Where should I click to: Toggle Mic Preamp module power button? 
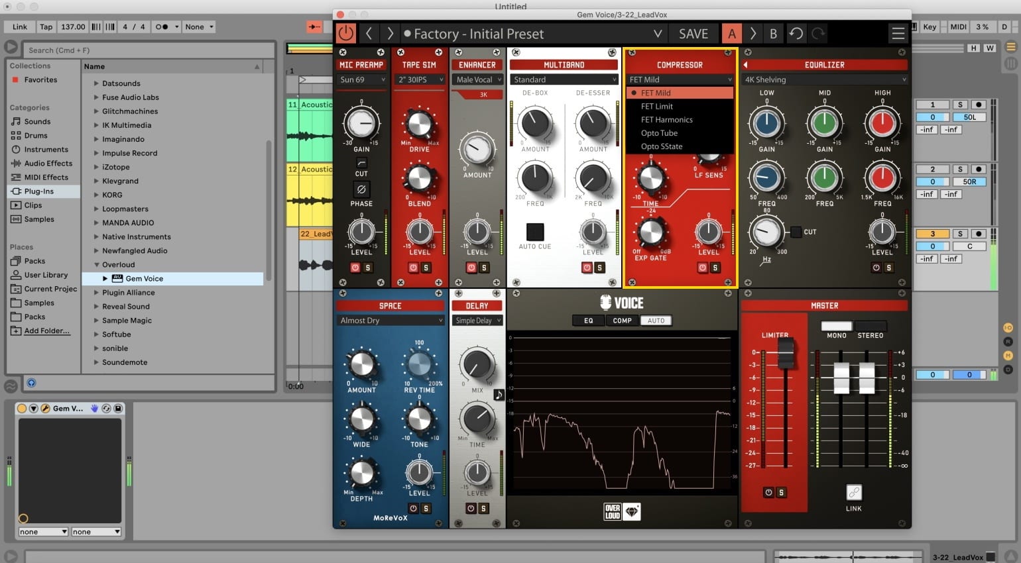tap(355, 268)
